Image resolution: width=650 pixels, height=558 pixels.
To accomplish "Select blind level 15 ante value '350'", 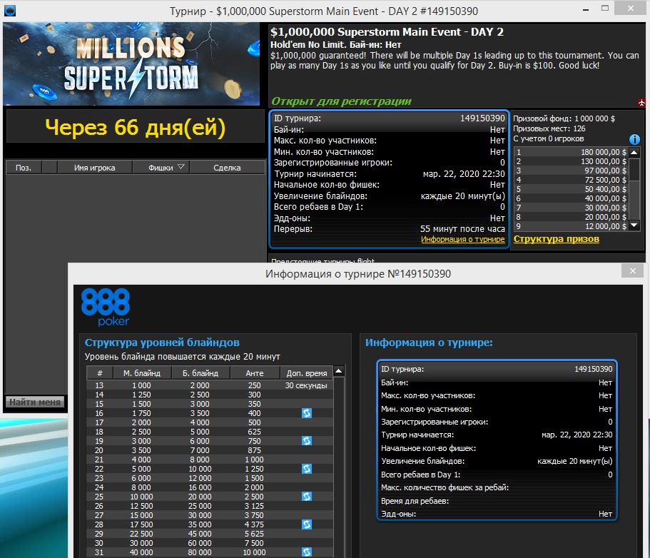I will pyautogui.click(x=255, y=404).
